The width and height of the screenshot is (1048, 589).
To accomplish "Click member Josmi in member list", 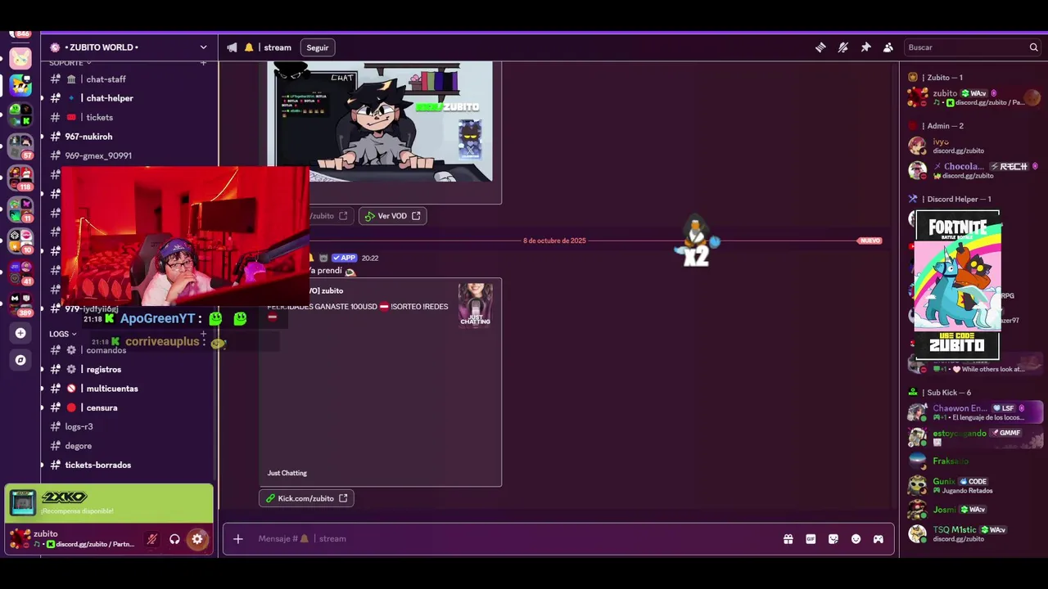I will pyautogui.click(x=974, y=510).
